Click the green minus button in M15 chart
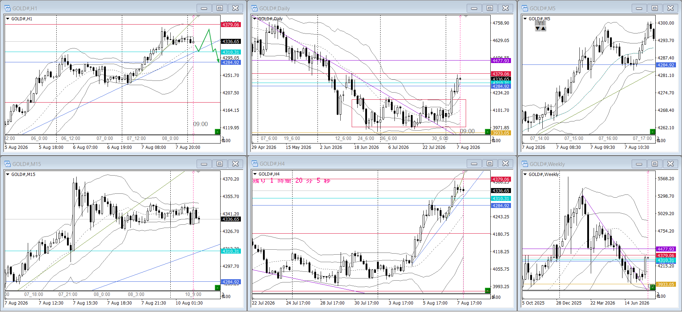This screenshot has width=682, height=312. pyautogui.click(x=217, y=287)
